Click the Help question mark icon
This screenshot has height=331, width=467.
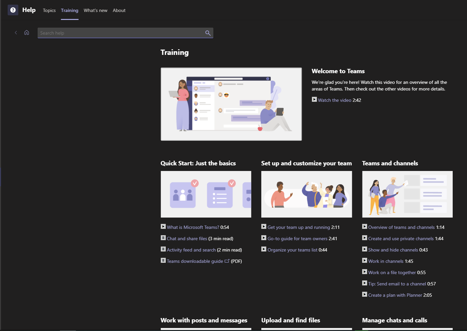point(13,10)
